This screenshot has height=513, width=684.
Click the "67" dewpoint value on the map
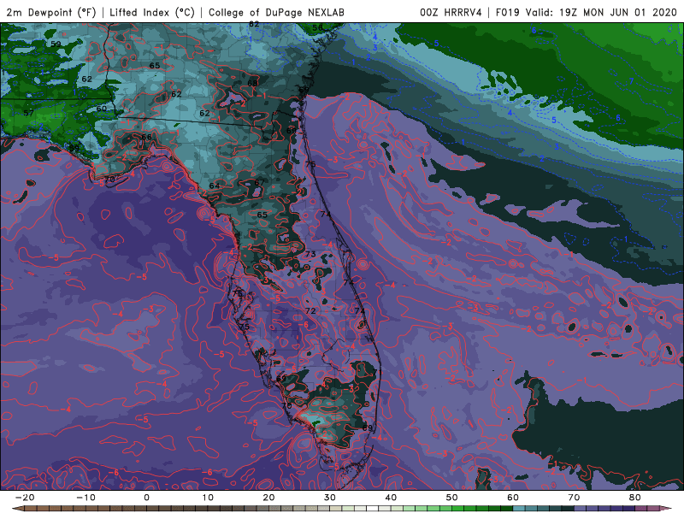point(259,182)
